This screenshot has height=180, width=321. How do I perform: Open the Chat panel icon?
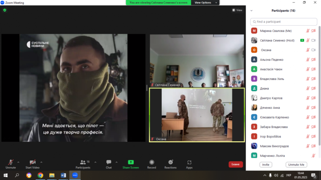(x=109, y=162)
